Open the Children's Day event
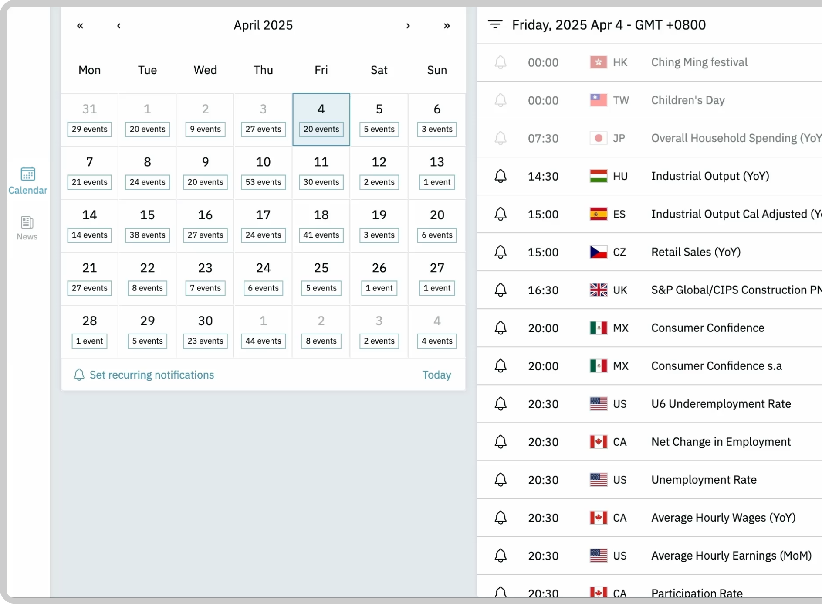 [x=688, y=100]
